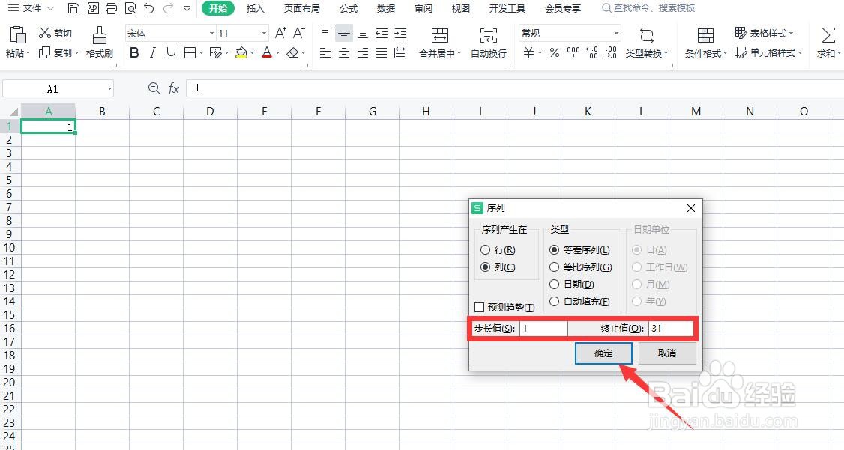Expand quick access toolbar customize arrow
This screenshot has height=450, width=844.
click(x=187, y=8)
